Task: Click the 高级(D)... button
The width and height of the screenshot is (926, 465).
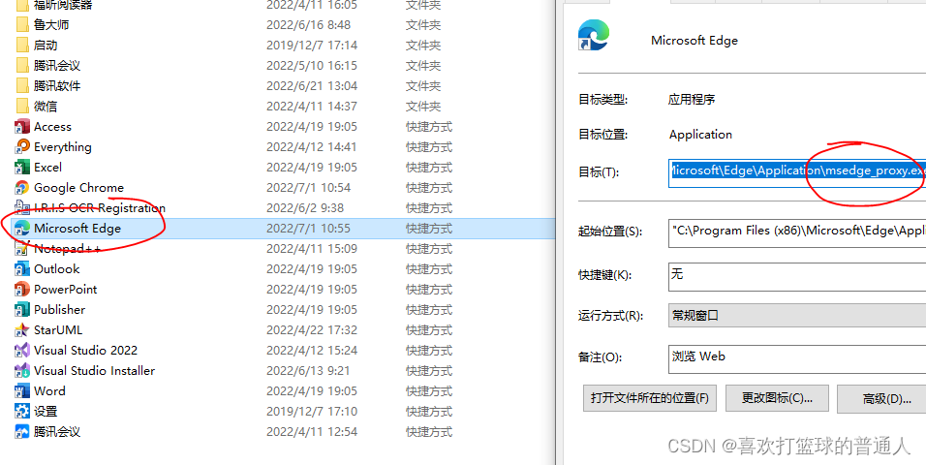Action: [x=881, y=399]
